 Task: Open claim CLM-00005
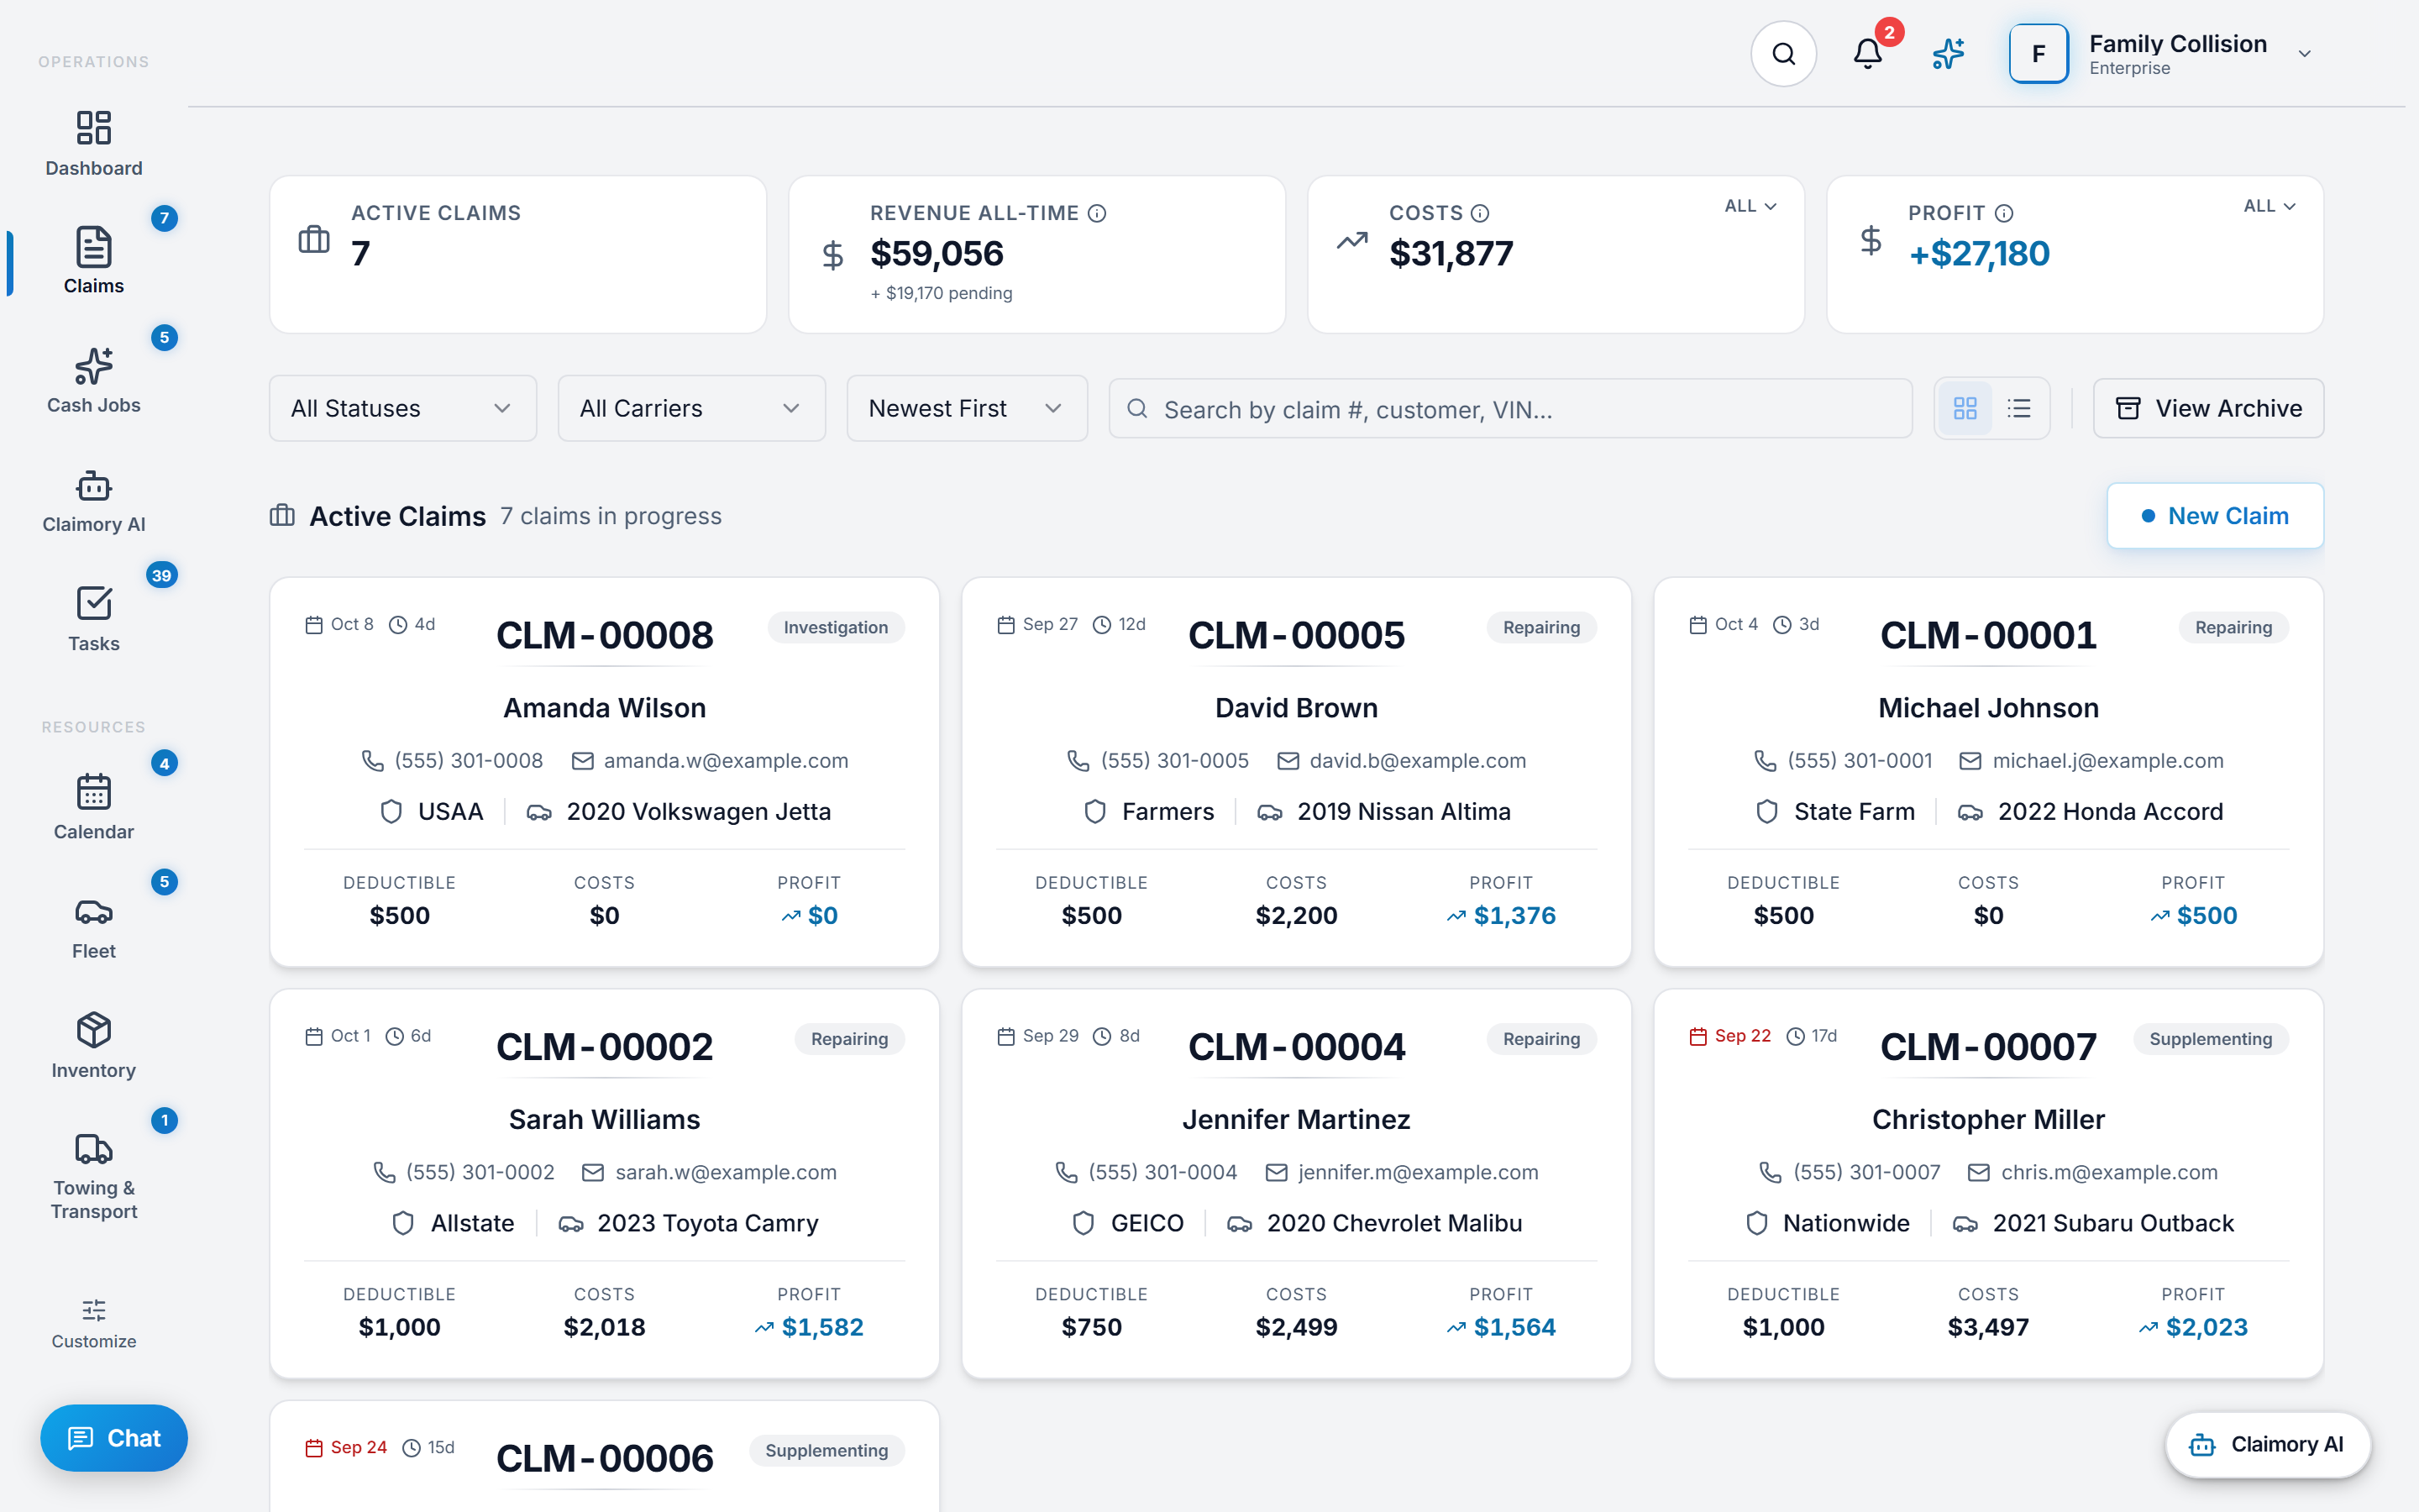[x=1297, y=772]
